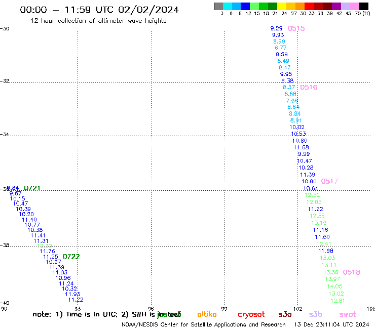Click the wave height value 9.95
The height and width of the screenshot is (329, 375).
click(286, 74)
